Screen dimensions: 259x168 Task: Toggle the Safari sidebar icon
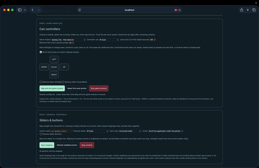point(20,10)
